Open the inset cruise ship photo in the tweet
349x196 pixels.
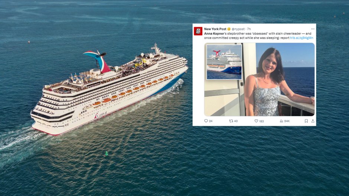tap(224, 62)
